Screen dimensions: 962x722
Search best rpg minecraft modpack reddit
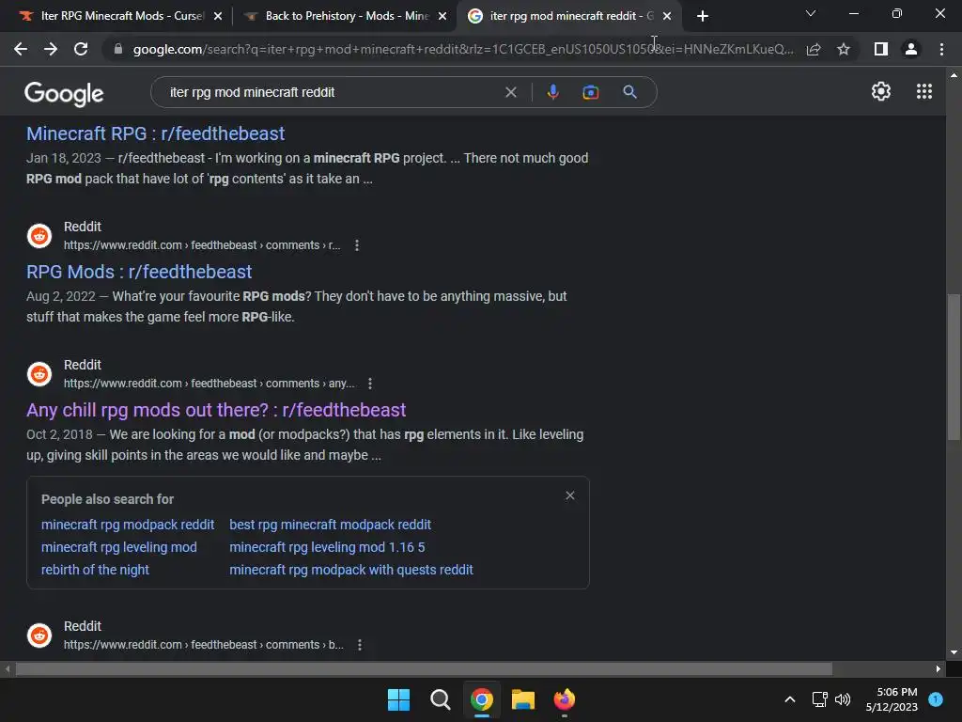pyautogui.click(x=330, y=525)
